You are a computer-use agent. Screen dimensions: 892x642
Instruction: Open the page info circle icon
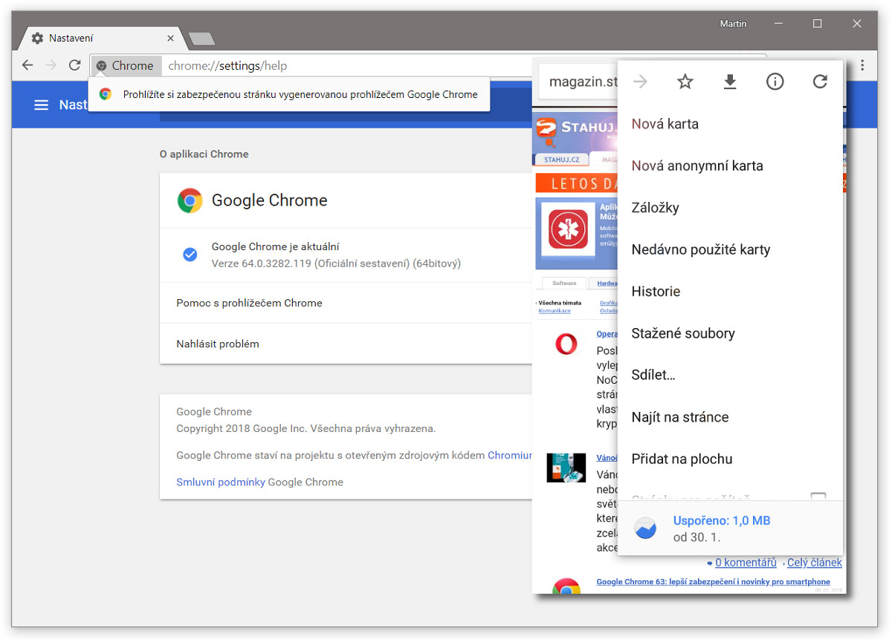(x=775, y=82)
